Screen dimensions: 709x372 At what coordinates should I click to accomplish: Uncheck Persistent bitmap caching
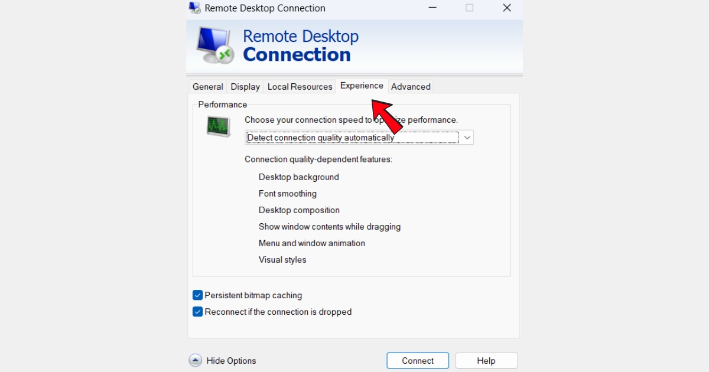click(198, 295)
